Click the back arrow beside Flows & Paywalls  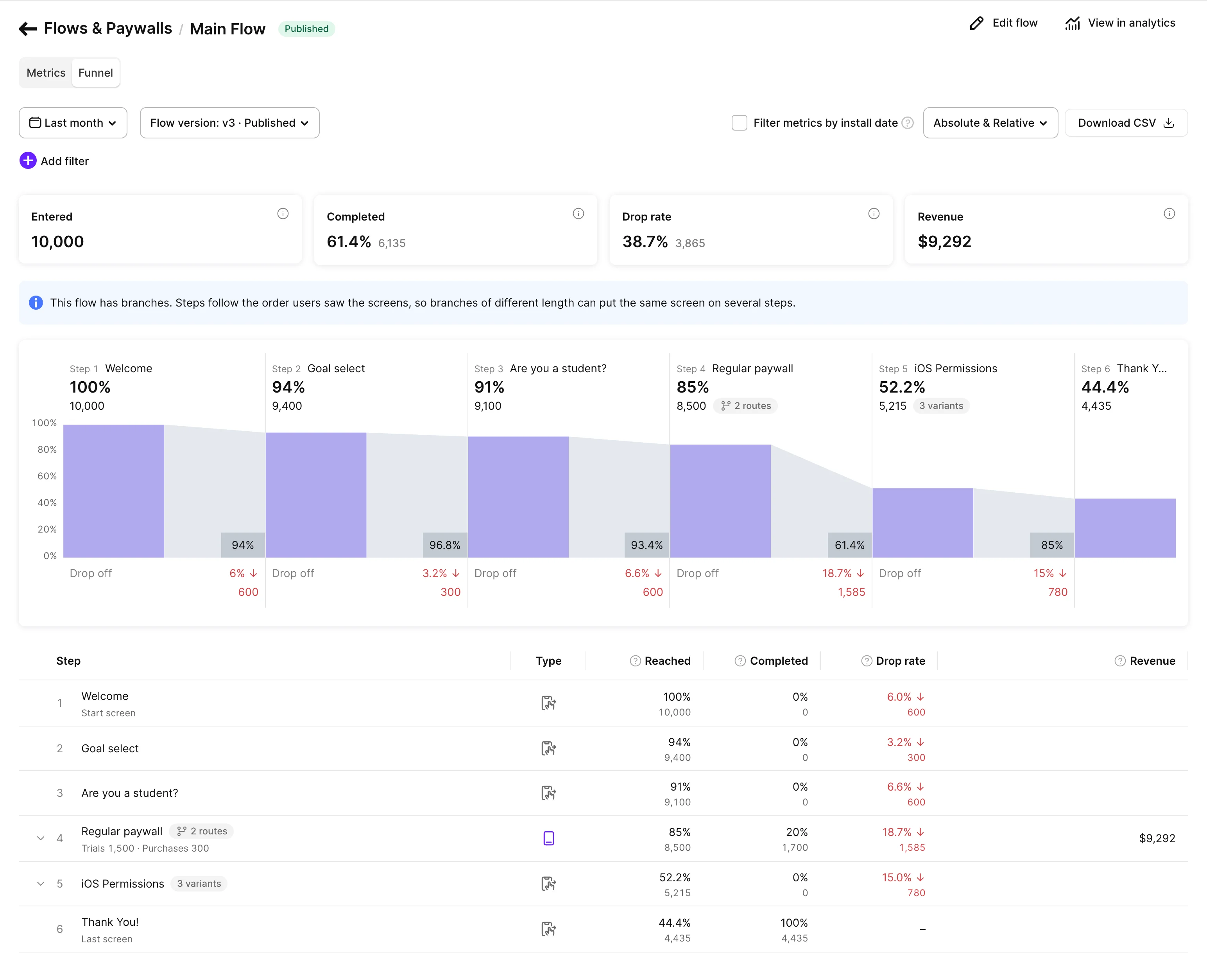tap(28, 29)
